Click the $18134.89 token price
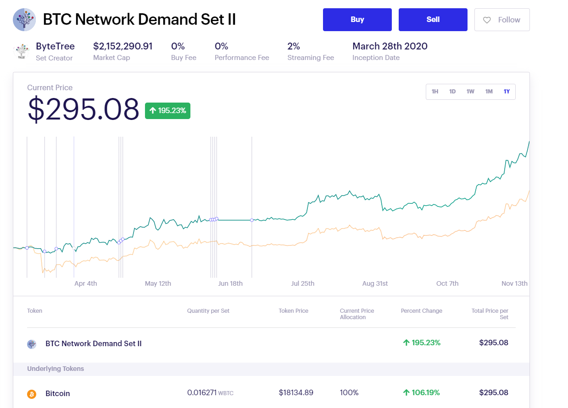Screen dimensions: 568x408 (x=296, y=393)
